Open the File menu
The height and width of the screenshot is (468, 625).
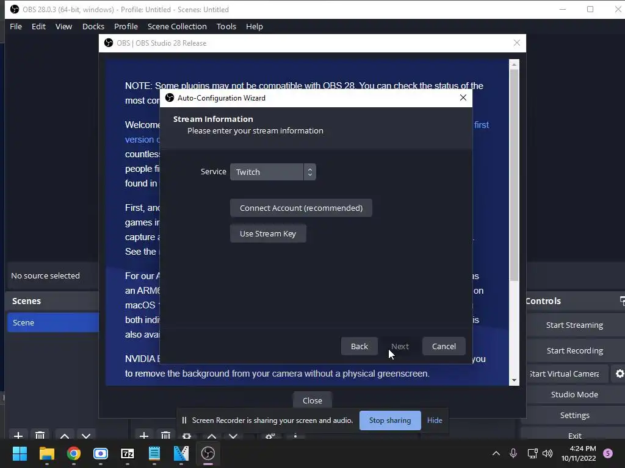coord(16,27)
